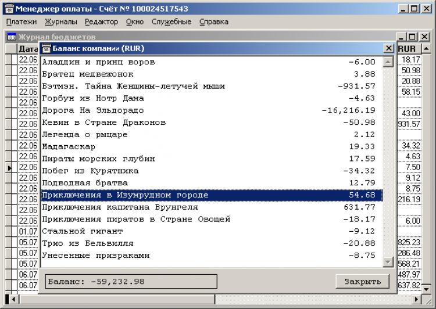Close the Баланс компании dialog

pos(388,48)
